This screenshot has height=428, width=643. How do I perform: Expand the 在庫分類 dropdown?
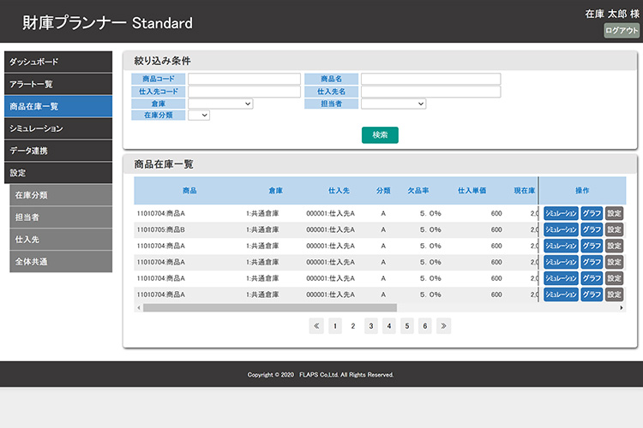pyautogui.click(x=199, y=115)
